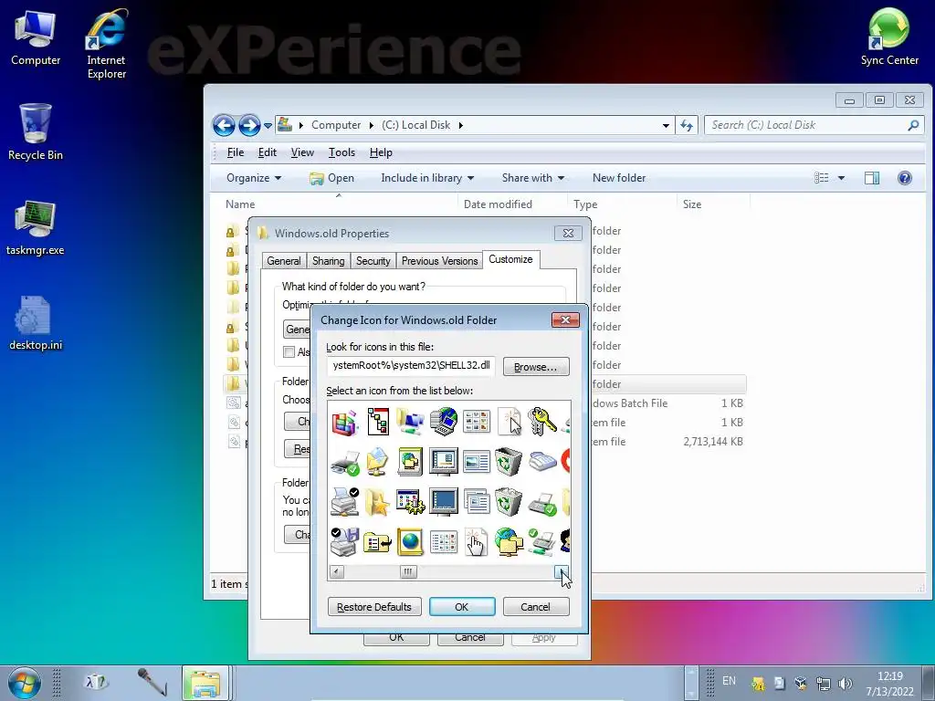Click the Browse... button
Screen dimensions: 935x701
click(535, 367)
